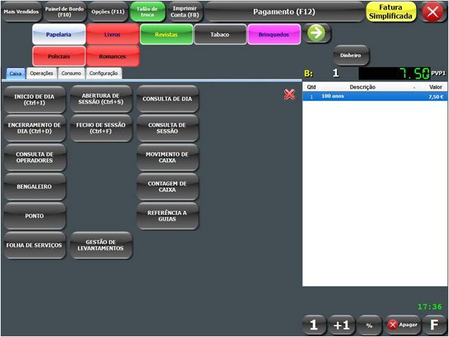Viewport: 449px width, 337px height.
Task: Click the percent discount button
Action: (x=368, y=325)
